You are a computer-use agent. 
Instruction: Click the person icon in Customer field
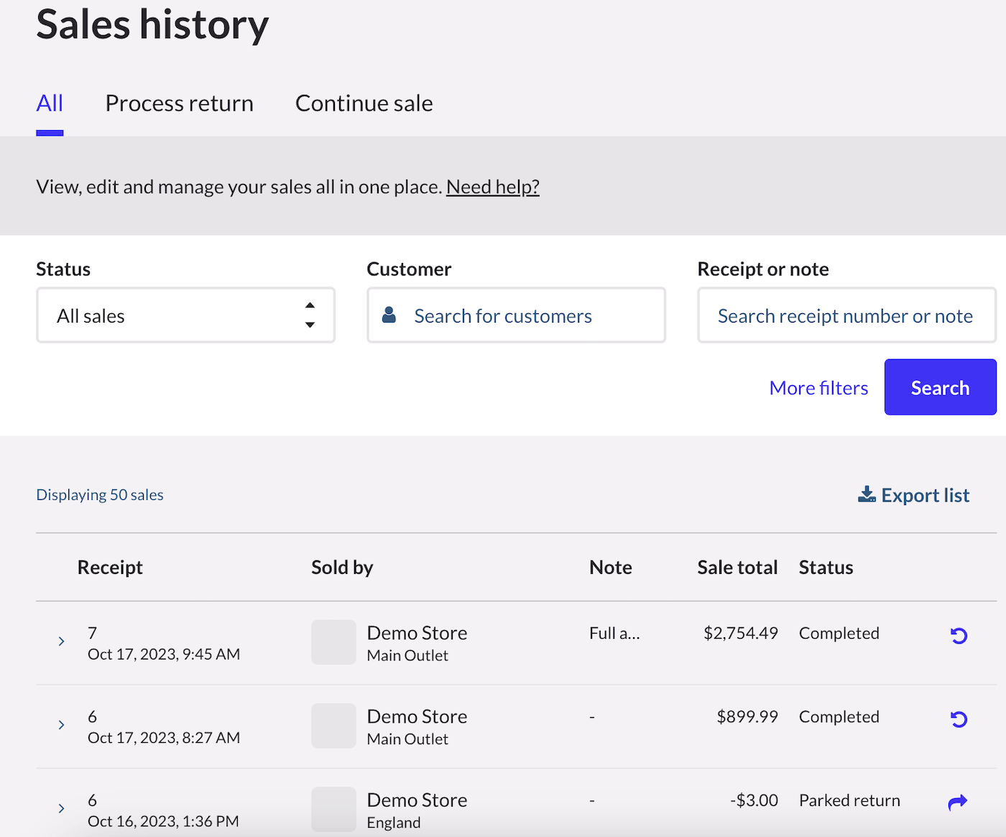[389, 315]
